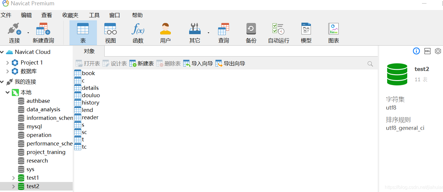
Task: Open the dropdown arrow beside 其它
Action: pyautogui.click(x=208, y=32)
